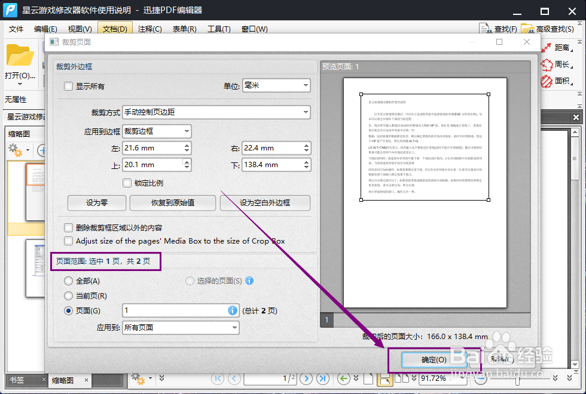Viewport: 586px width, 394px height.
Task: Expand the chevron after the gear in status bar
Action: [162, 378]
